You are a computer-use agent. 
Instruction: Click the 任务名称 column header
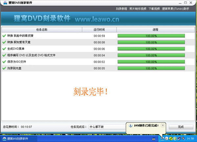click(x=42, y=30)
